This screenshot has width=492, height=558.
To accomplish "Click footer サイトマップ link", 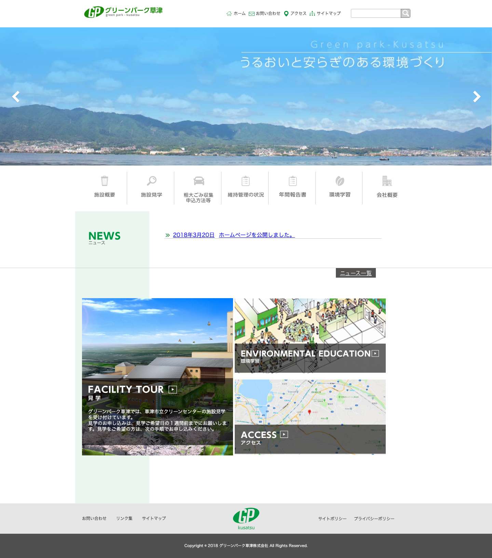I will pos(154,518).
